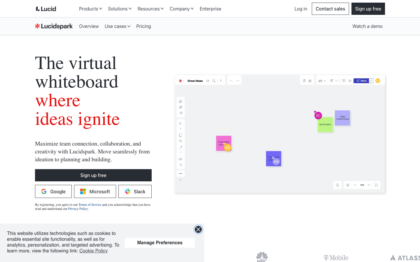Viewport: 420px width, 262px height.
Task: Select the straight line tool
Action: (181, 152)
